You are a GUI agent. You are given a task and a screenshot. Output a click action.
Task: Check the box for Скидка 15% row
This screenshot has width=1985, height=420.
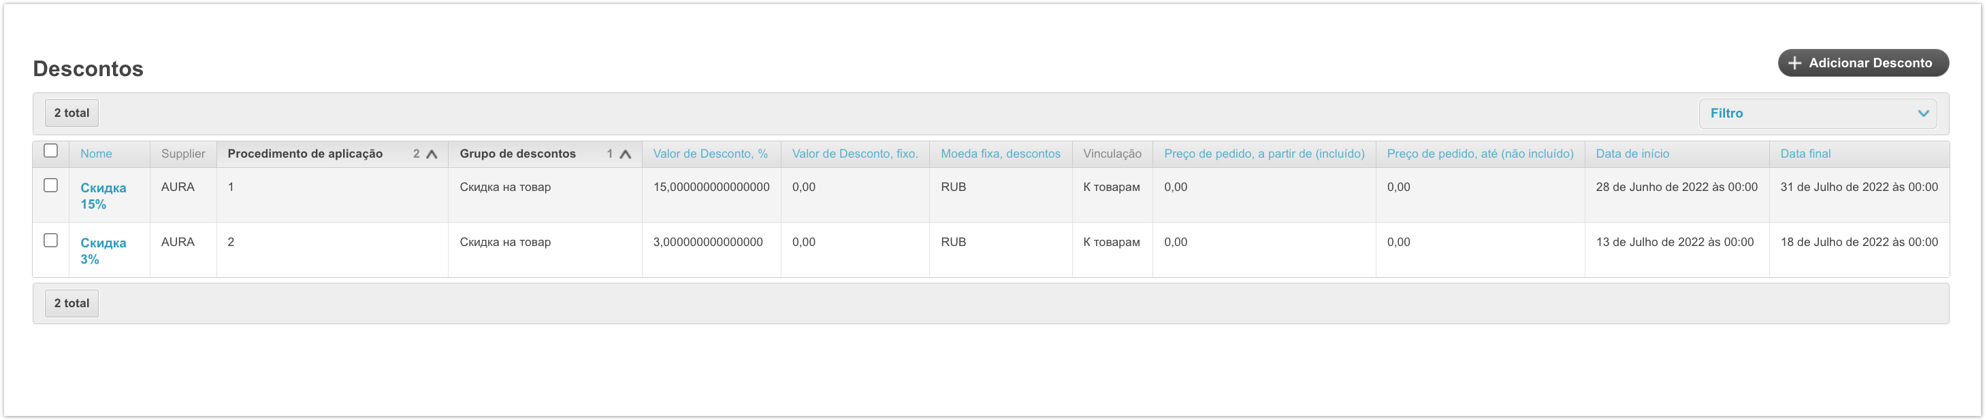[51, 186]
